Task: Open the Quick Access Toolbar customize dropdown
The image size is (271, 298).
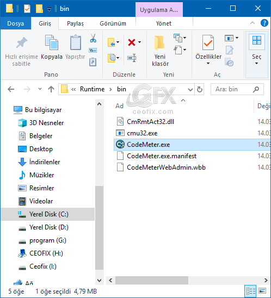Action: pos(50,9)
